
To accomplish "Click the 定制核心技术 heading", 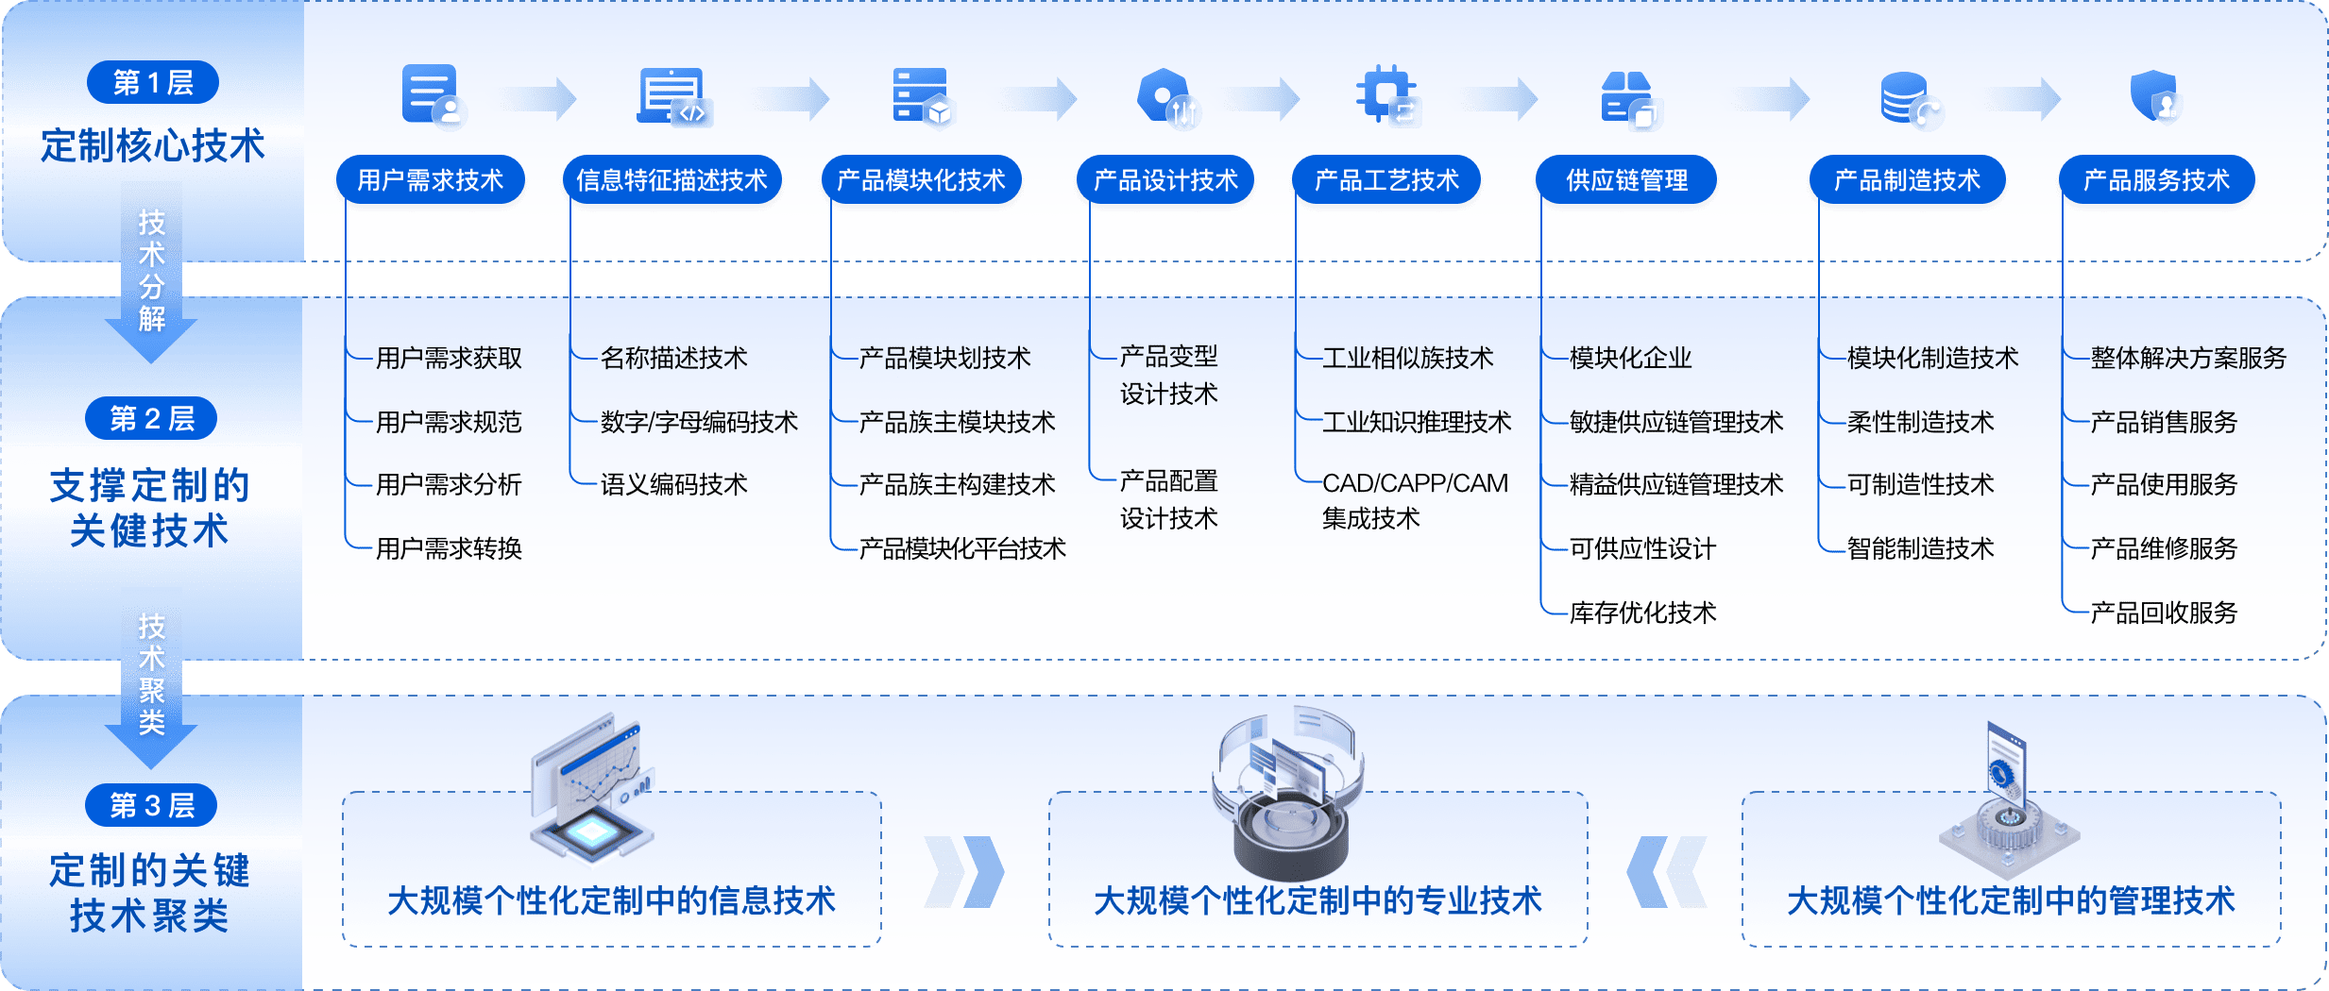I will 153,145.
